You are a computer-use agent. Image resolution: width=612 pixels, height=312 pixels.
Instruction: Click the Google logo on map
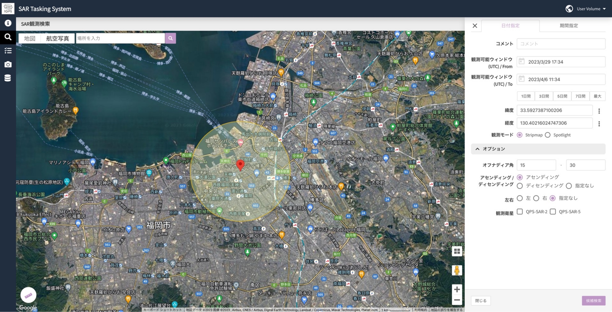tap(28, 308)
